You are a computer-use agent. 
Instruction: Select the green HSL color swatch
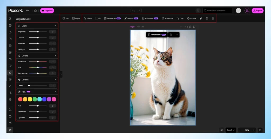[x=35, y=99]
